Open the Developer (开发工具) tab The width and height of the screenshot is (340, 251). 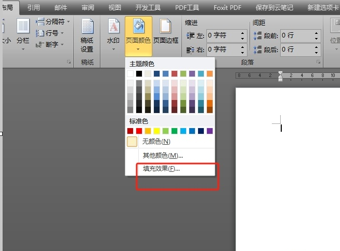(148, 8)
